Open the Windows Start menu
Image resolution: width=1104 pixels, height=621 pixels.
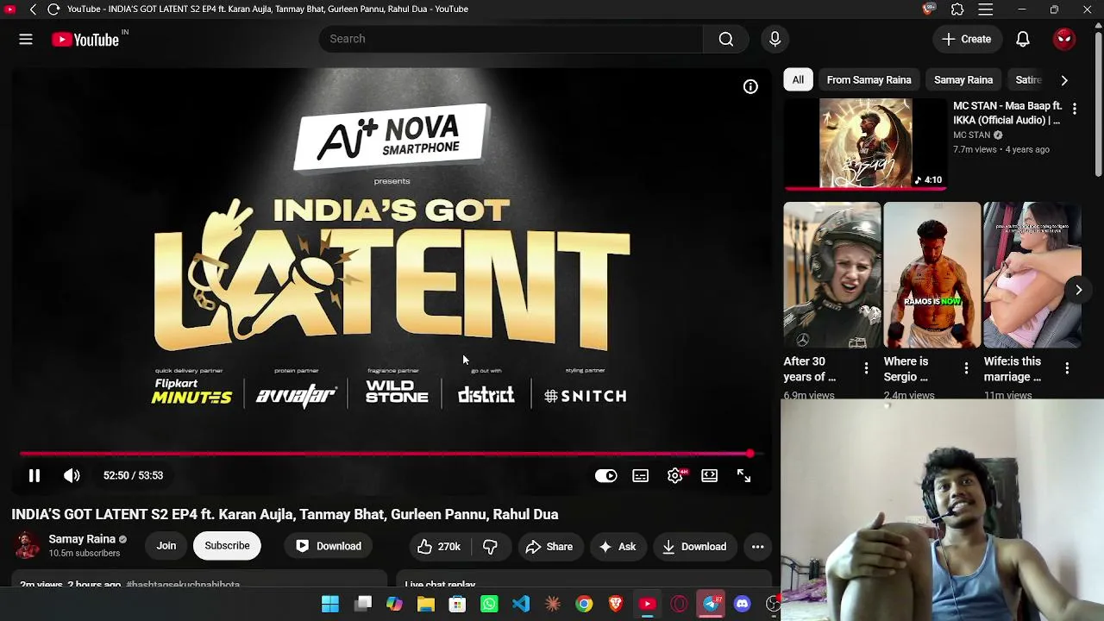click(330, 604)
